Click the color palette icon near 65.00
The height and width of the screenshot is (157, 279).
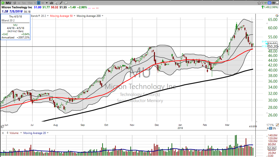pyautogui.click(x=277, y=16)
